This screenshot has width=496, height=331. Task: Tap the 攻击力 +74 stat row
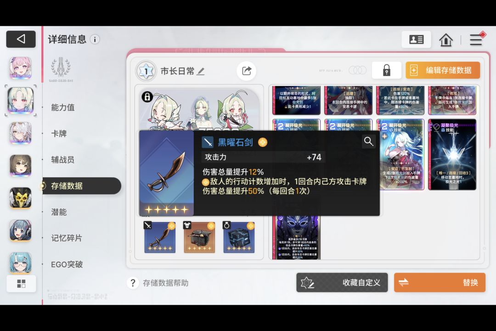(263, 157)
